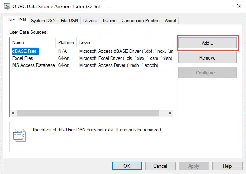
Task: Select the MS Access Database row
Action: pos(34,65)
